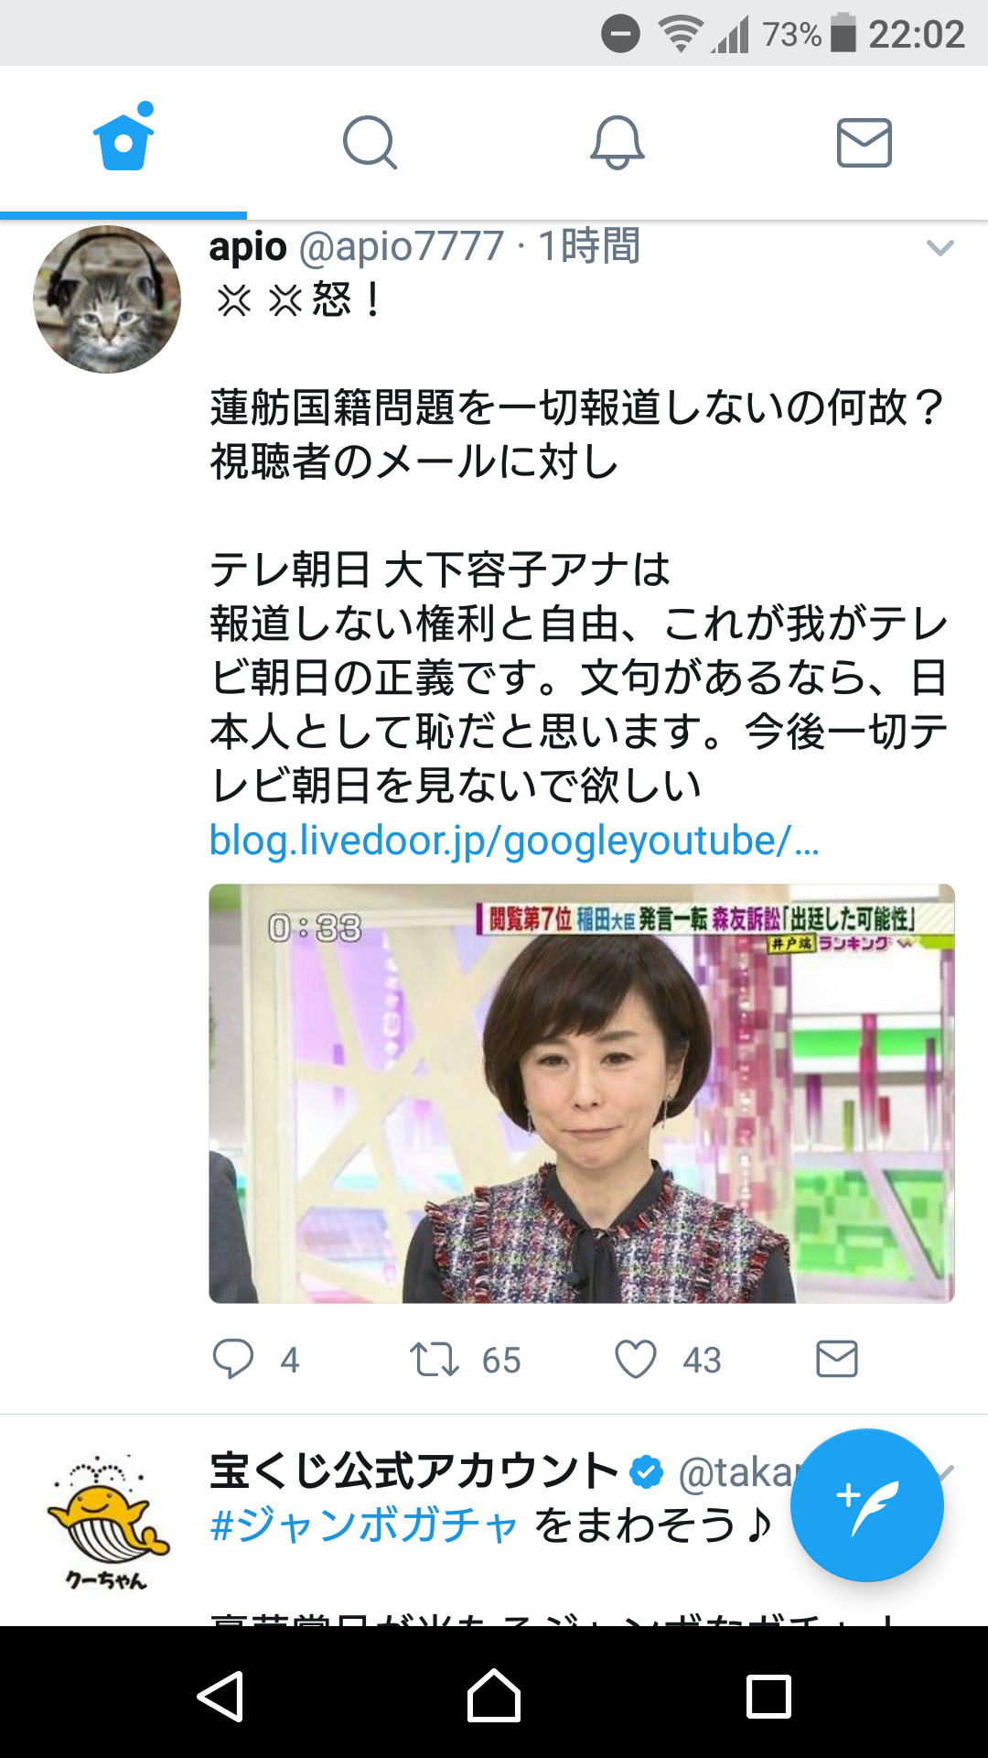Expand the options chevron on 宝くじ tweet
The width and height of the screenshot is (988, 1758).
(x=946, y=1471)
